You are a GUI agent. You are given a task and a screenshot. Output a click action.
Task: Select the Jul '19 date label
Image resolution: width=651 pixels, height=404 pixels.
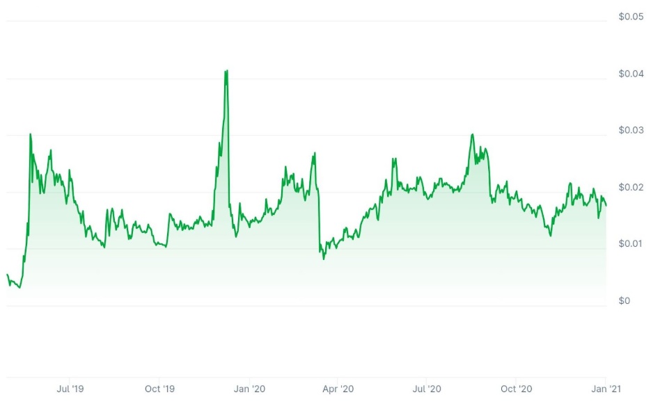click(70, 389)
